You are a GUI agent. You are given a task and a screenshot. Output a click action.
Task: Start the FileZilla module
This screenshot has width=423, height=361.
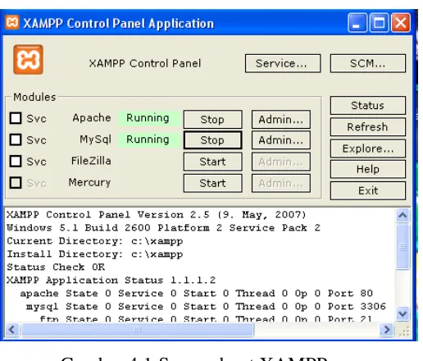coord(212,162)
